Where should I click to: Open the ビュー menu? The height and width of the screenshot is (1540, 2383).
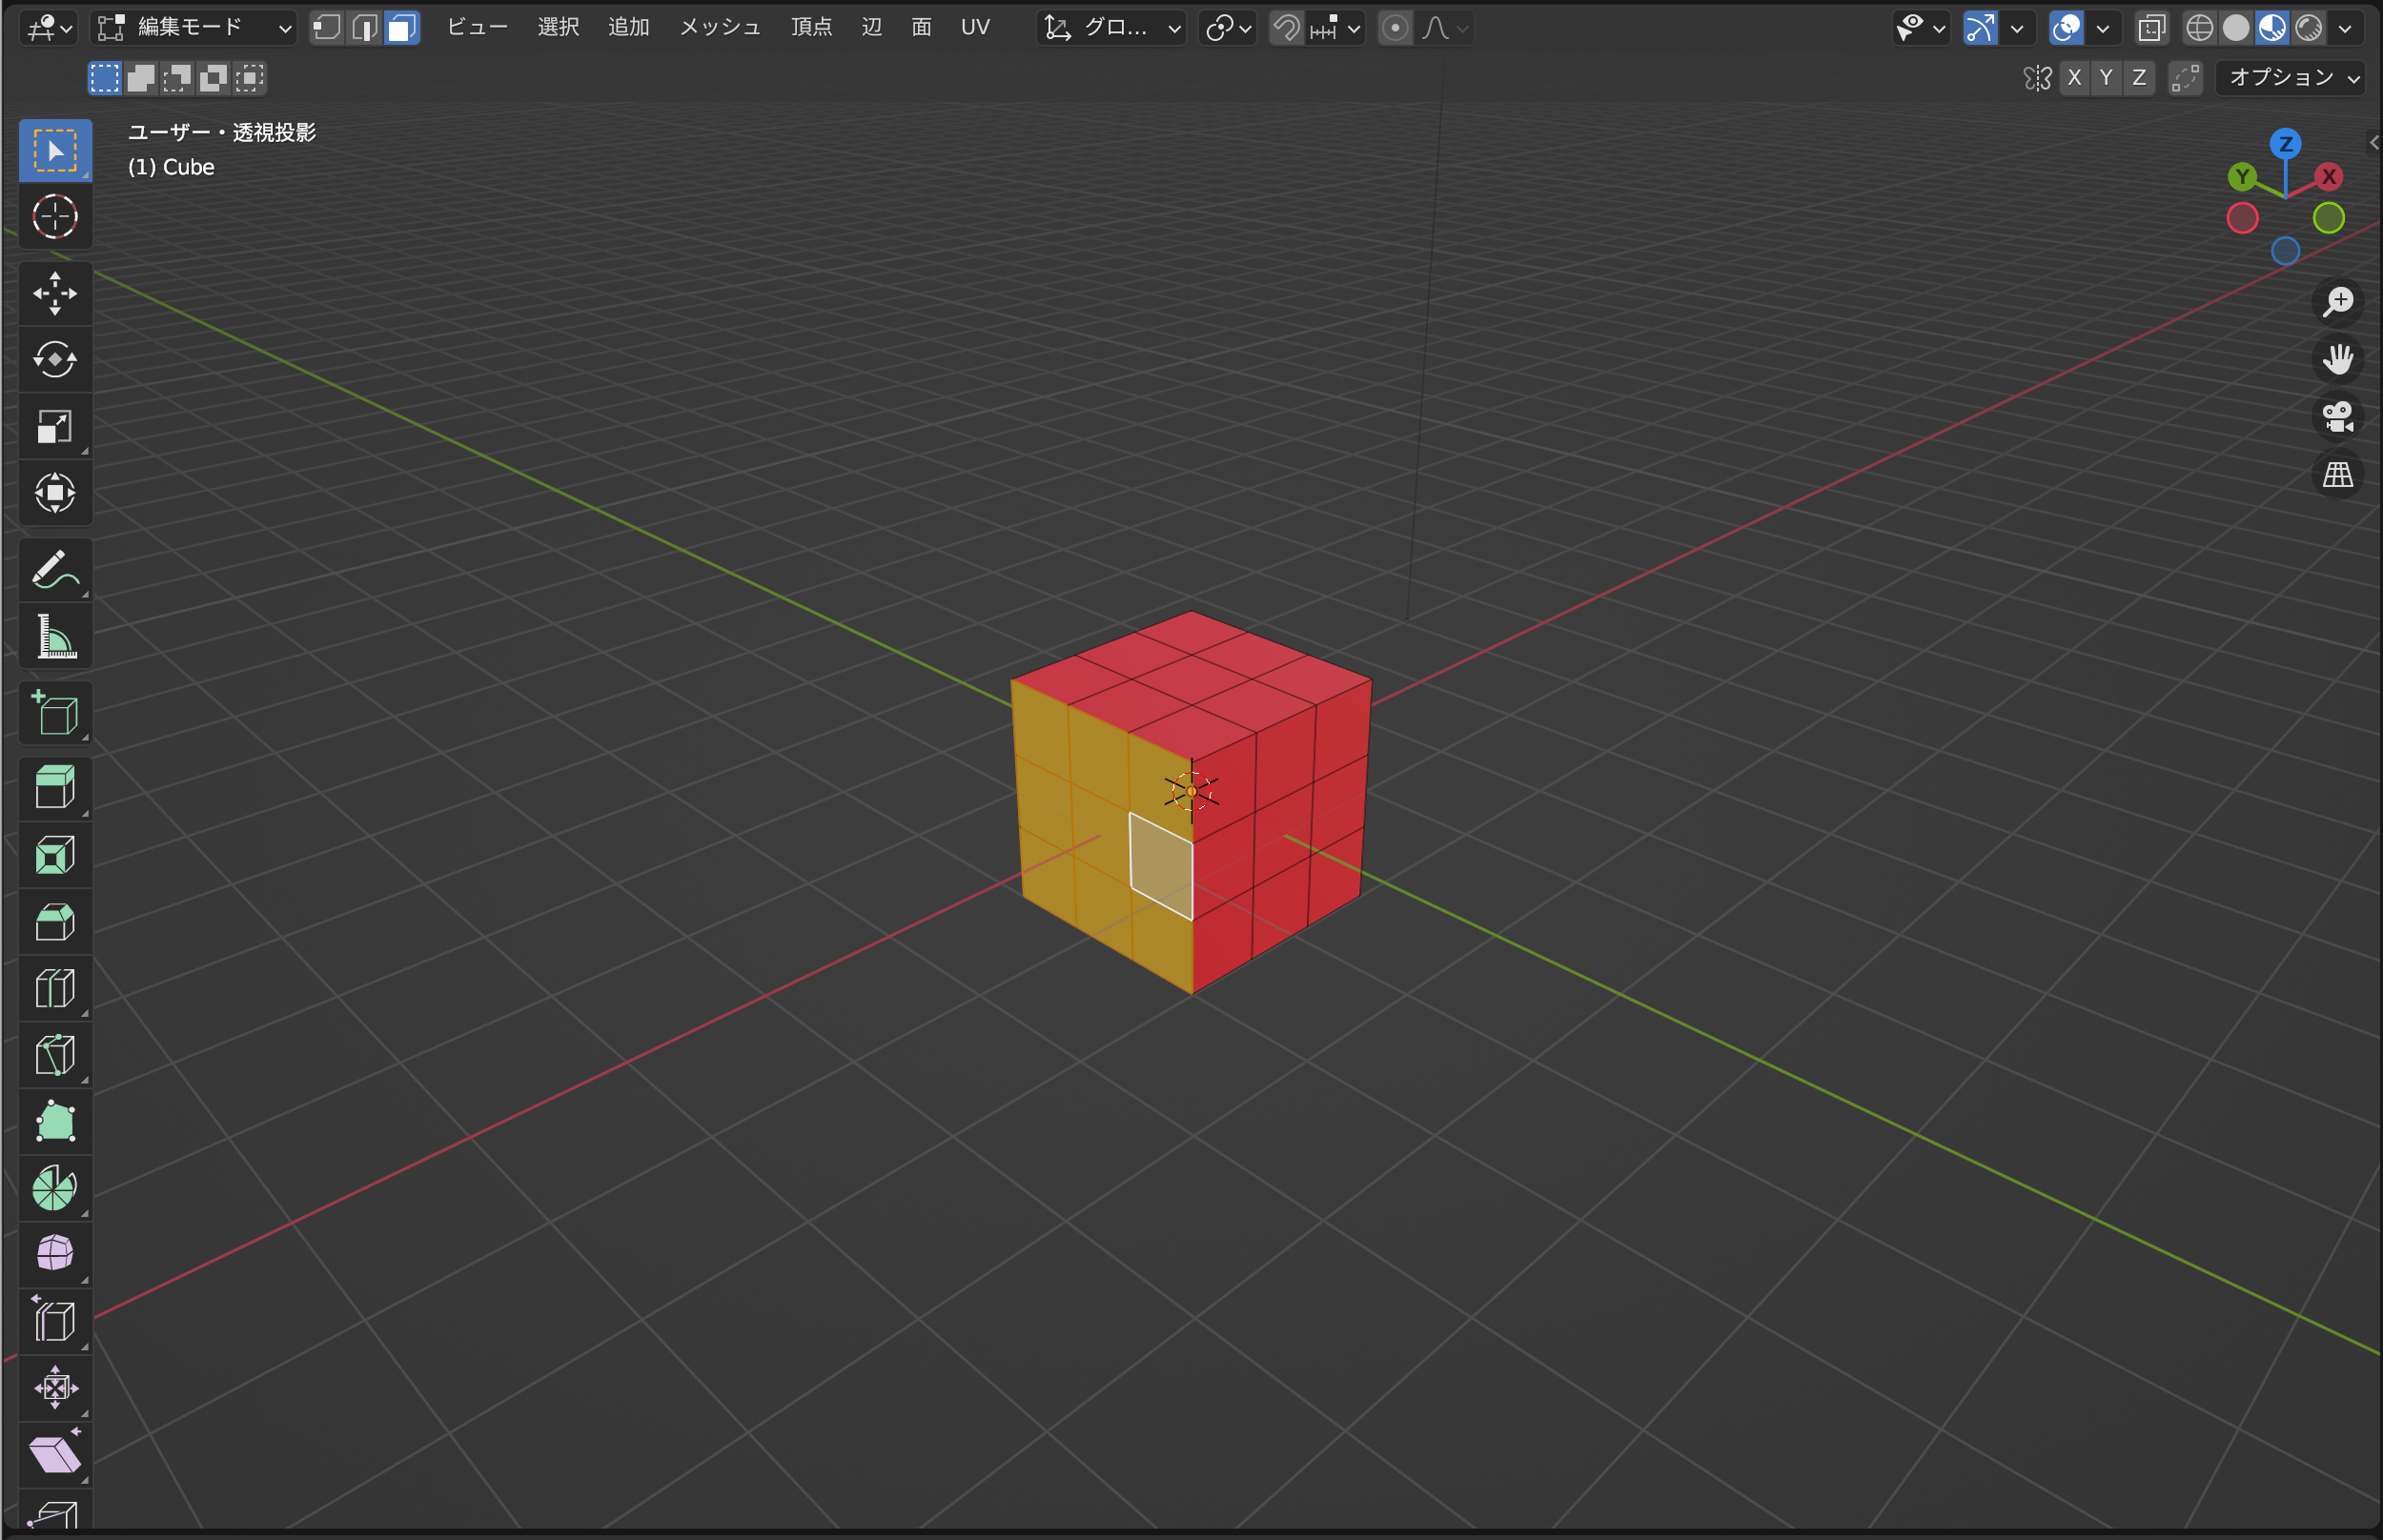click(477, 28)
